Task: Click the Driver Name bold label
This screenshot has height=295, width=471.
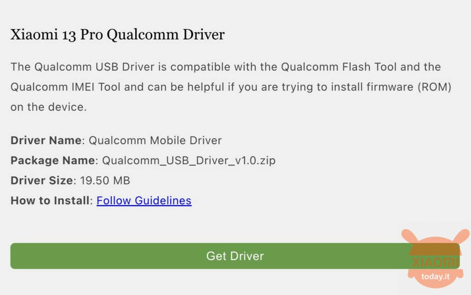Action: coord(46,140)
